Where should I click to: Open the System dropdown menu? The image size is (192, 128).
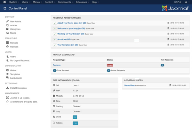(x=14, y=2)
